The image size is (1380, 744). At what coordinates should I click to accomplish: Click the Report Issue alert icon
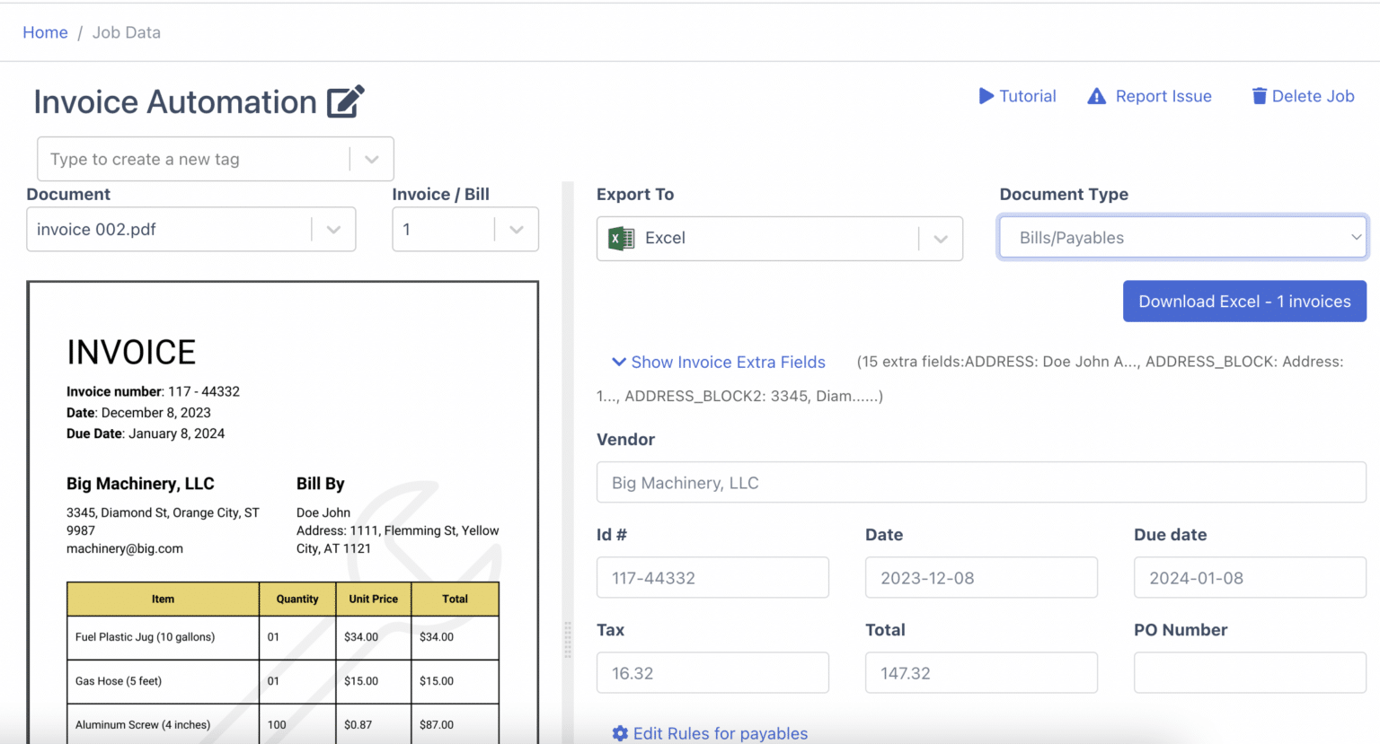point(1097,96)
